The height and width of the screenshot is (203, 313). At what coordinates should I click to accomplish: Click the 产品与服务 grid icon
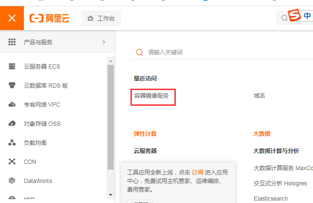coord(12,42)
